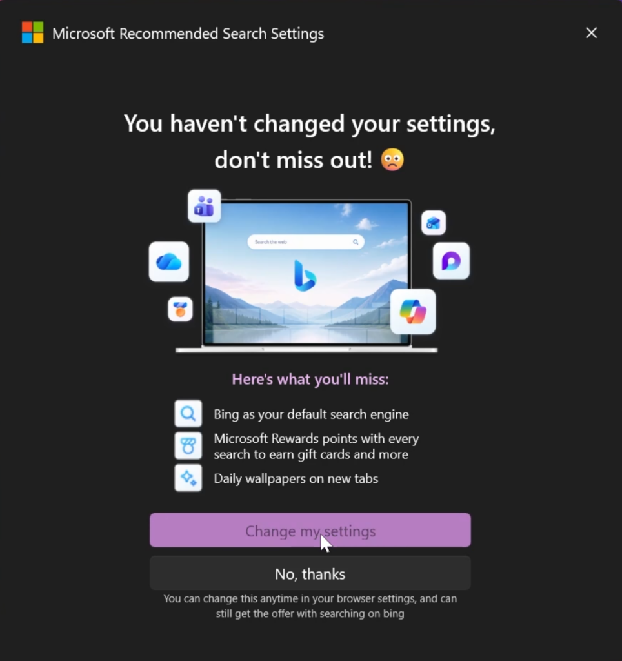Click the magnifier search feature icon
The height and width of the screenshot is (661, 622).
188,414
